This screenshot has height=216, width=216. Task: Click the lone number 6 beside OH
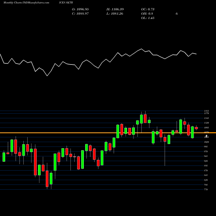(x=177, y=14)
